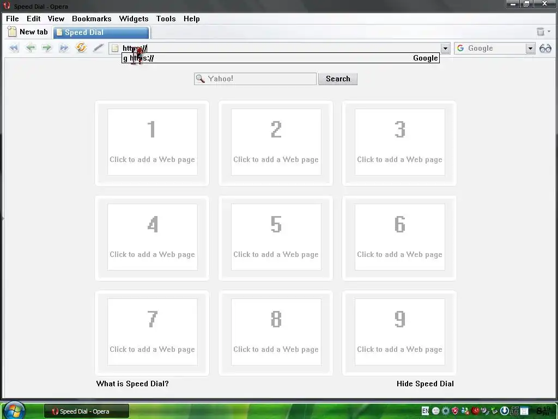
Task: Select the 'g https://' Google suggestion
Action: point(281,58)
